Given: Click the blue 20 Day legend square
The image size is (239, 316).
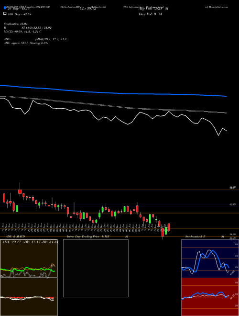Looking at the screenshot, I should (5, 8).
